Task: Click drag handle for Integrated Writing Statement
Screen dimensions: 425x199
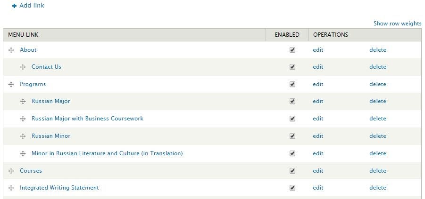Action: [11, 188]
